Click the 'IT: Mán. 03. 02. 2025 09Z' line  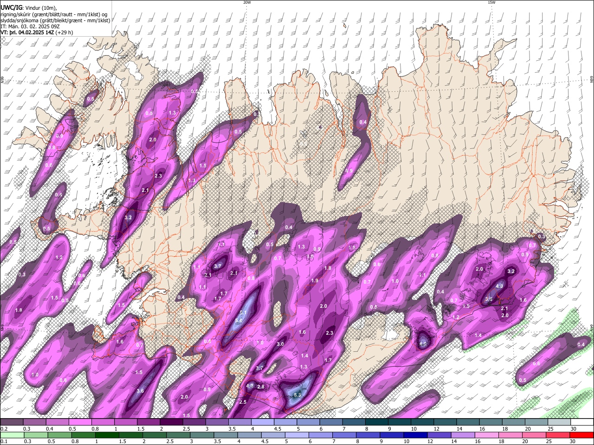pos(30,26)
